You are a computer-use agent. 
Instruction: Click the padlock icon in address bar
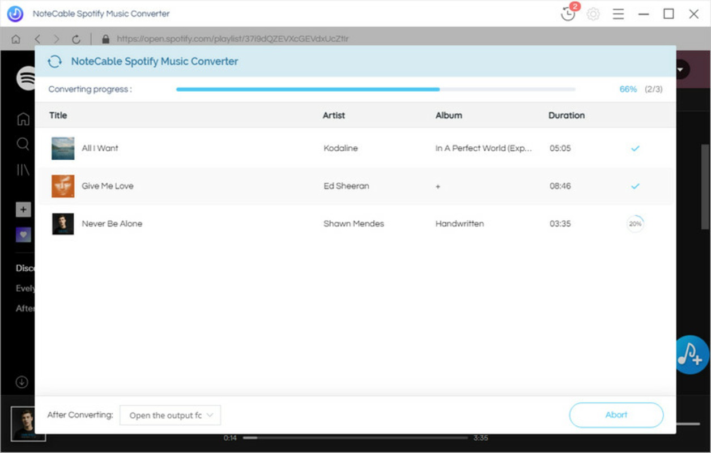[x=105, y=39]
